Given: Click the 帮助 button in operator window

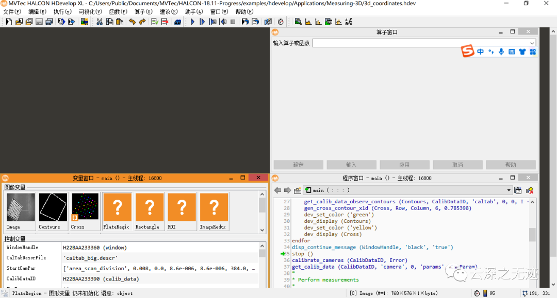Looking at the screenshot, I should pos(510,165).
